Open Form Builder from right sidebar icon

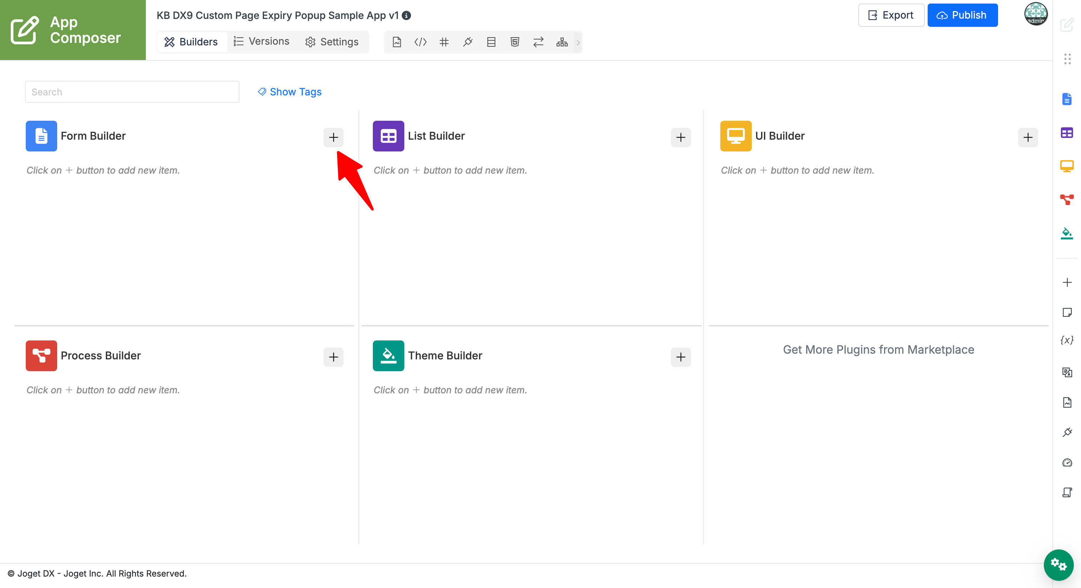[x=1067, y=99]
